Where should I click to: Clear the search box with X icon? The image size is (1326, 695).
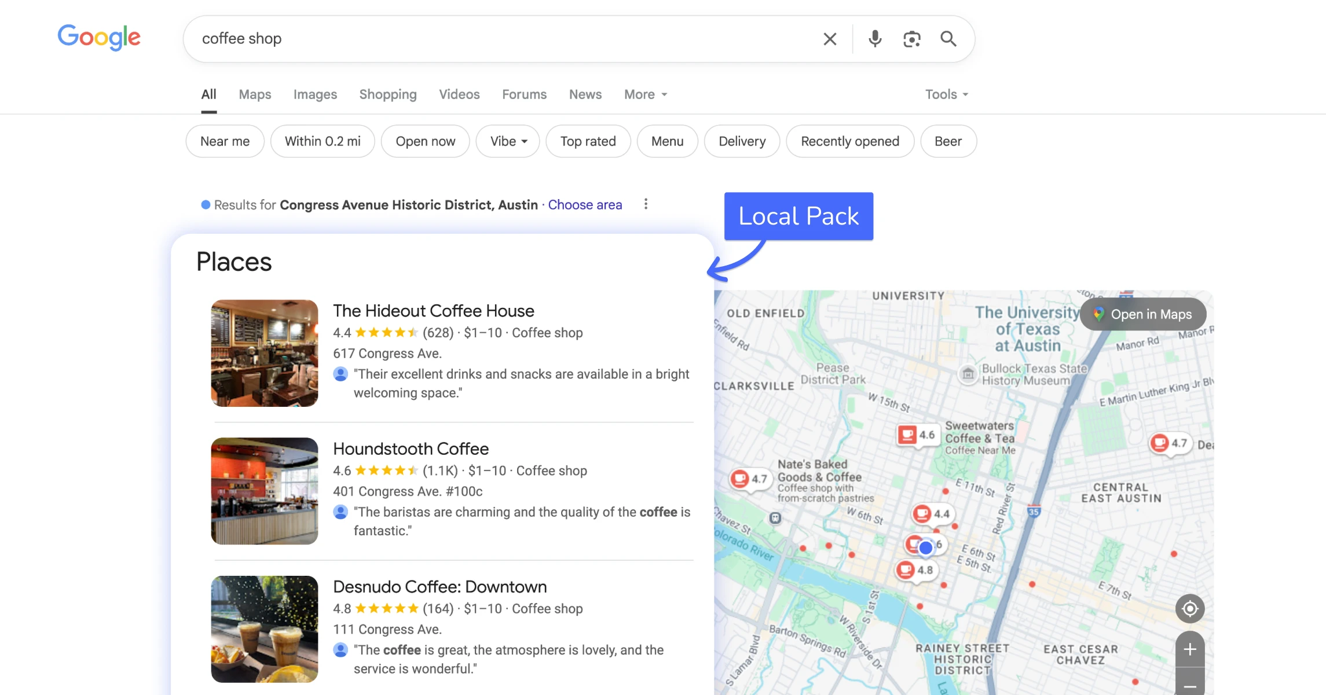pos(829,39)
